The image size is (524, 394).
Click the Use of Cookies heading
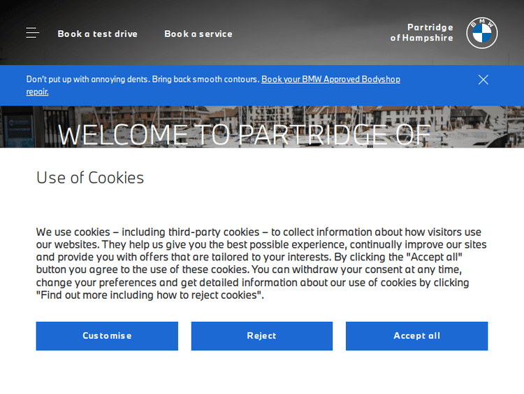[90, 178]
